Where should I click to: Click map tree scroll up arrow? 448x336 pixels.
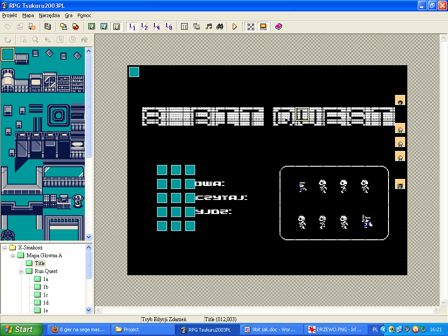pyautogui.click(x=88, y=248)
